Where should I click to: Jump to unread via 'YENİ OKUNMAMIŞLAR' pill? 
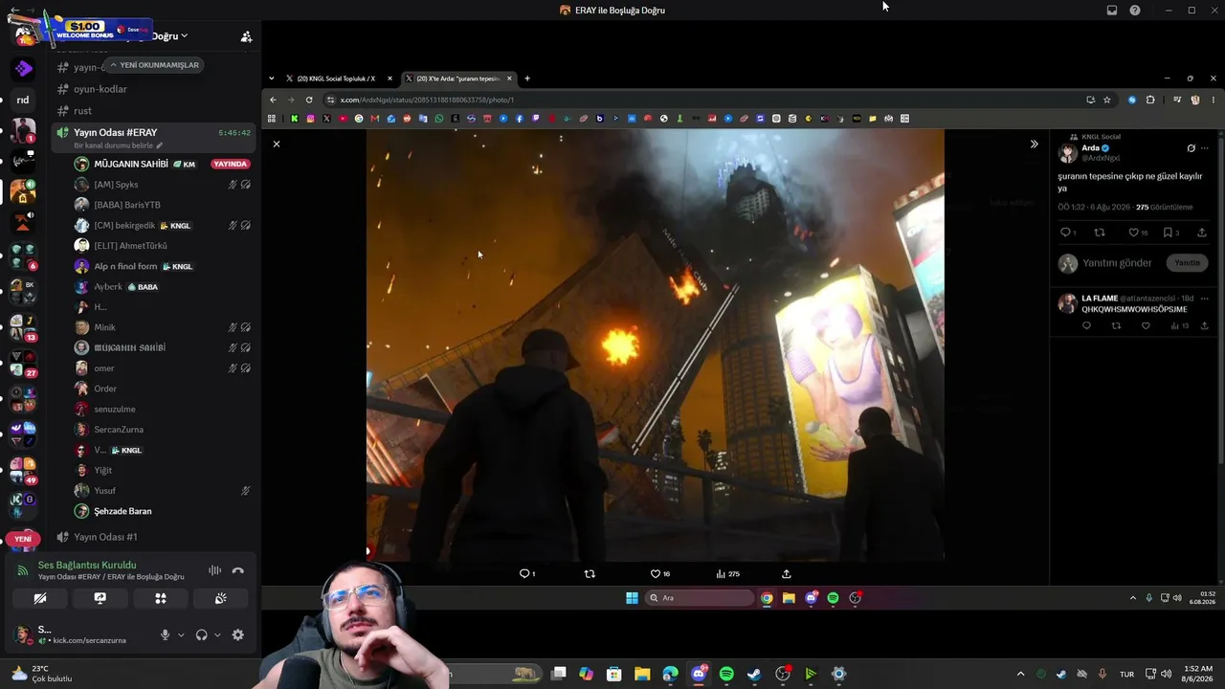(154, 65)
